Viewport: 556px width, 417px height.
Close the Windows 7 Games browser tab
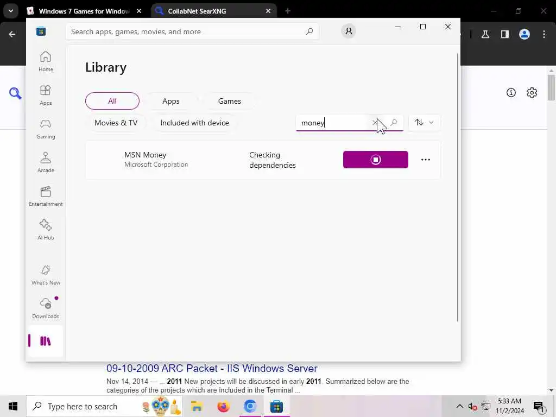pyautogui.click(x=139, y=11)
